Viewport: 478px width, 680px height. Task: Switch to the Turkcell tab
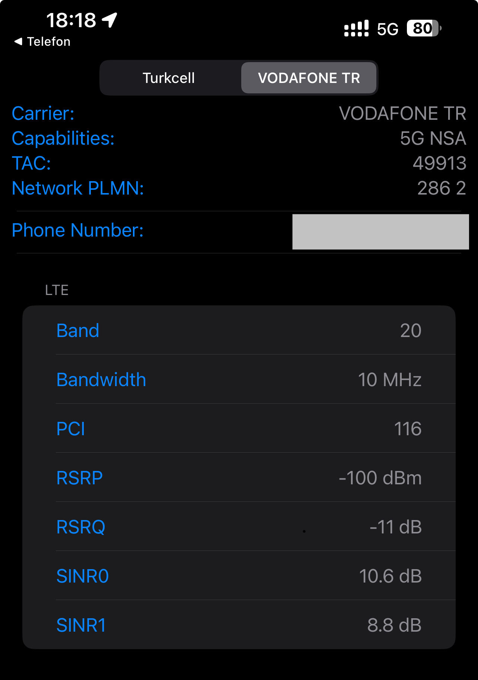[169, 78]
